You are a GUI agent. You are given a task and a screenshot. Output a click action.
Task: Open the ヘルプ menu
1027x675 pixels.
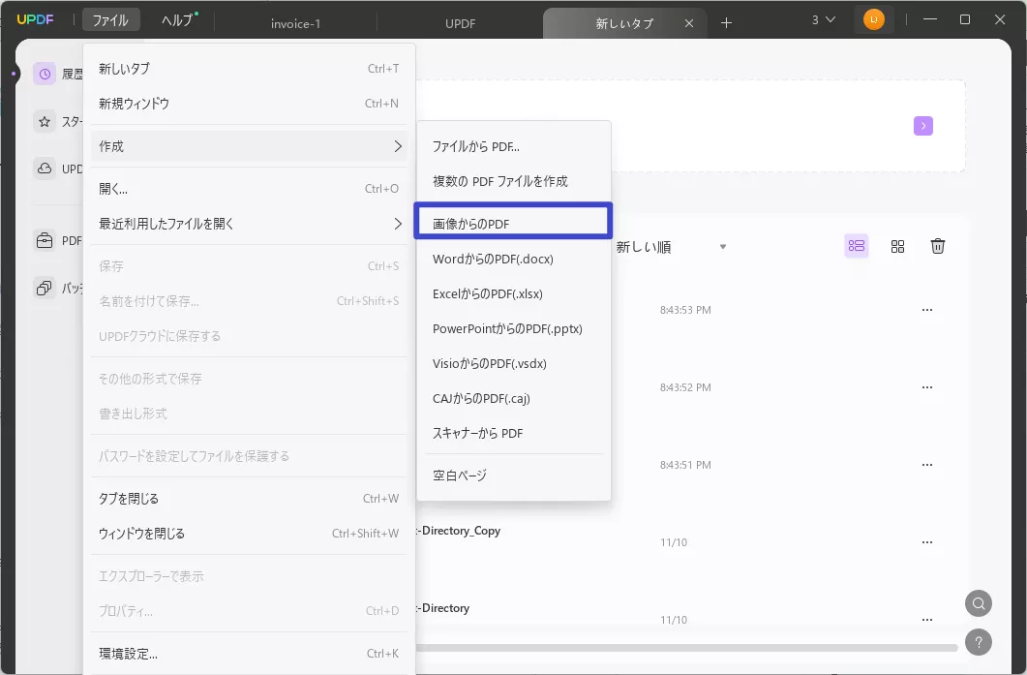click(179, 20)
